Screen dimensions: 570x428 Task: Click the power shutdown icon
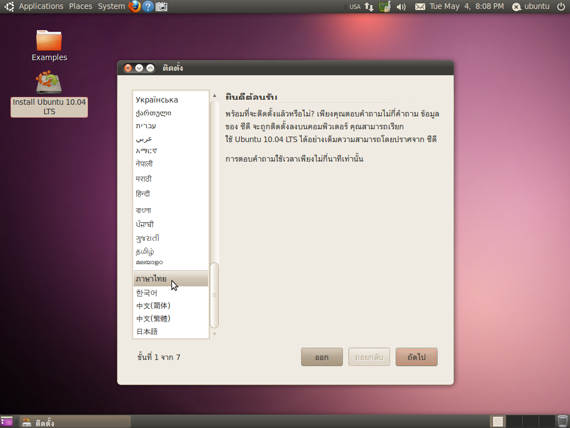point(561,7)
